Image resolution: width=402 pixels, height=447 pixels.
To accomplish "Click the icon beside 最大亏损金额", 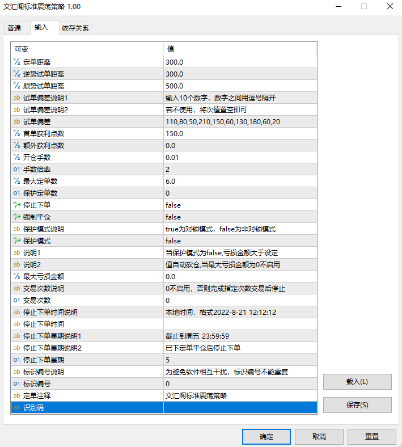I will pyautogui.click(x=16, y=276).
